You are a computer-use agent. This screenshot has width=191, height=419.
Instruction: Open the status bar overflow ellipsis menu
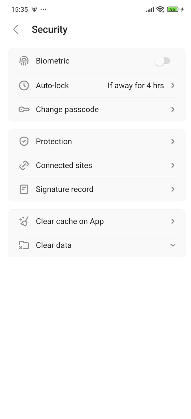[x=43, y=9]
